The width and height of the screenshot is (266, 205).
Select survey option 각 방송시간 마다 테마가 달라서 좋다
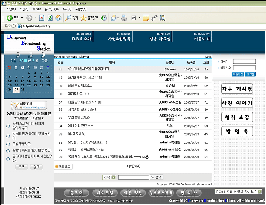click(x=8, y=126)
